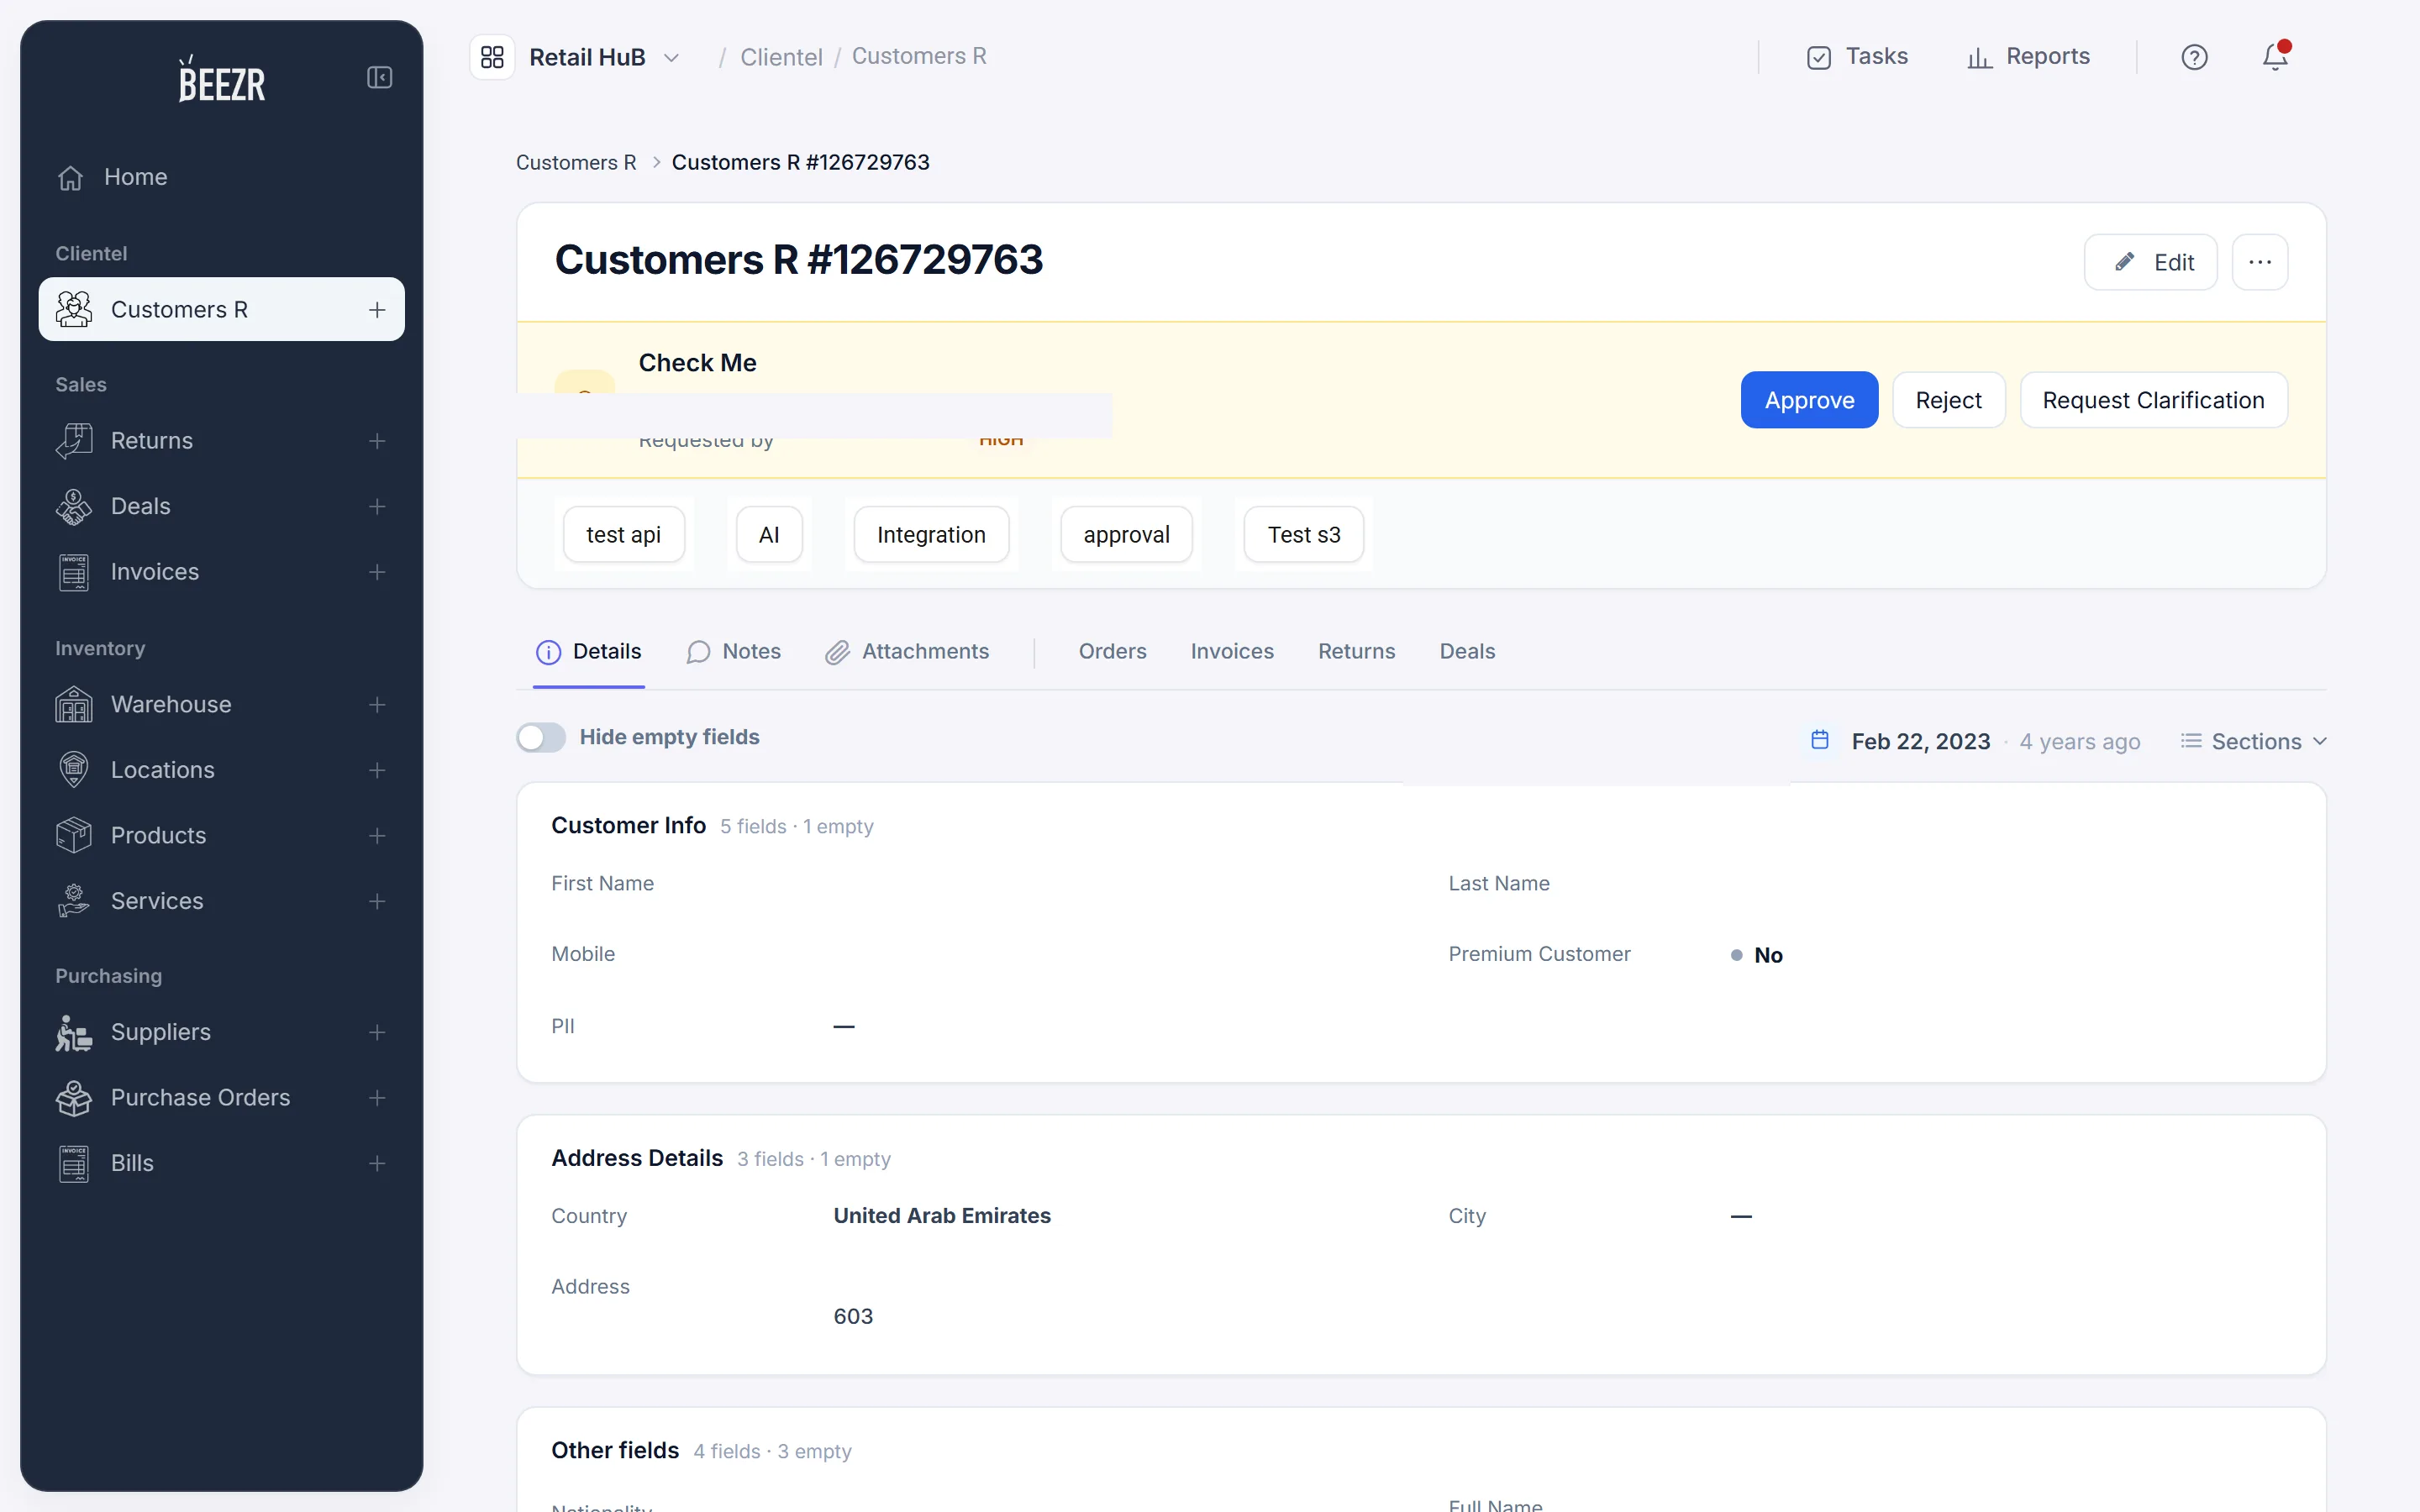Switch to the Attachments tab
This screenshot has width=2420, height=1512.
[x=907, y=652]
